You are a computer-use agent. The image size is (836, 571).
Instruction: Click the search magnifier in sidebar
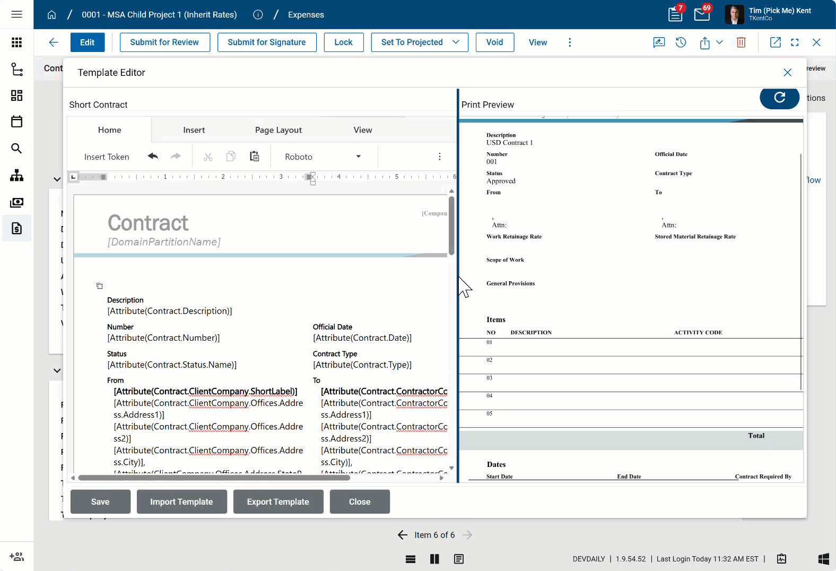pos(16,149)
